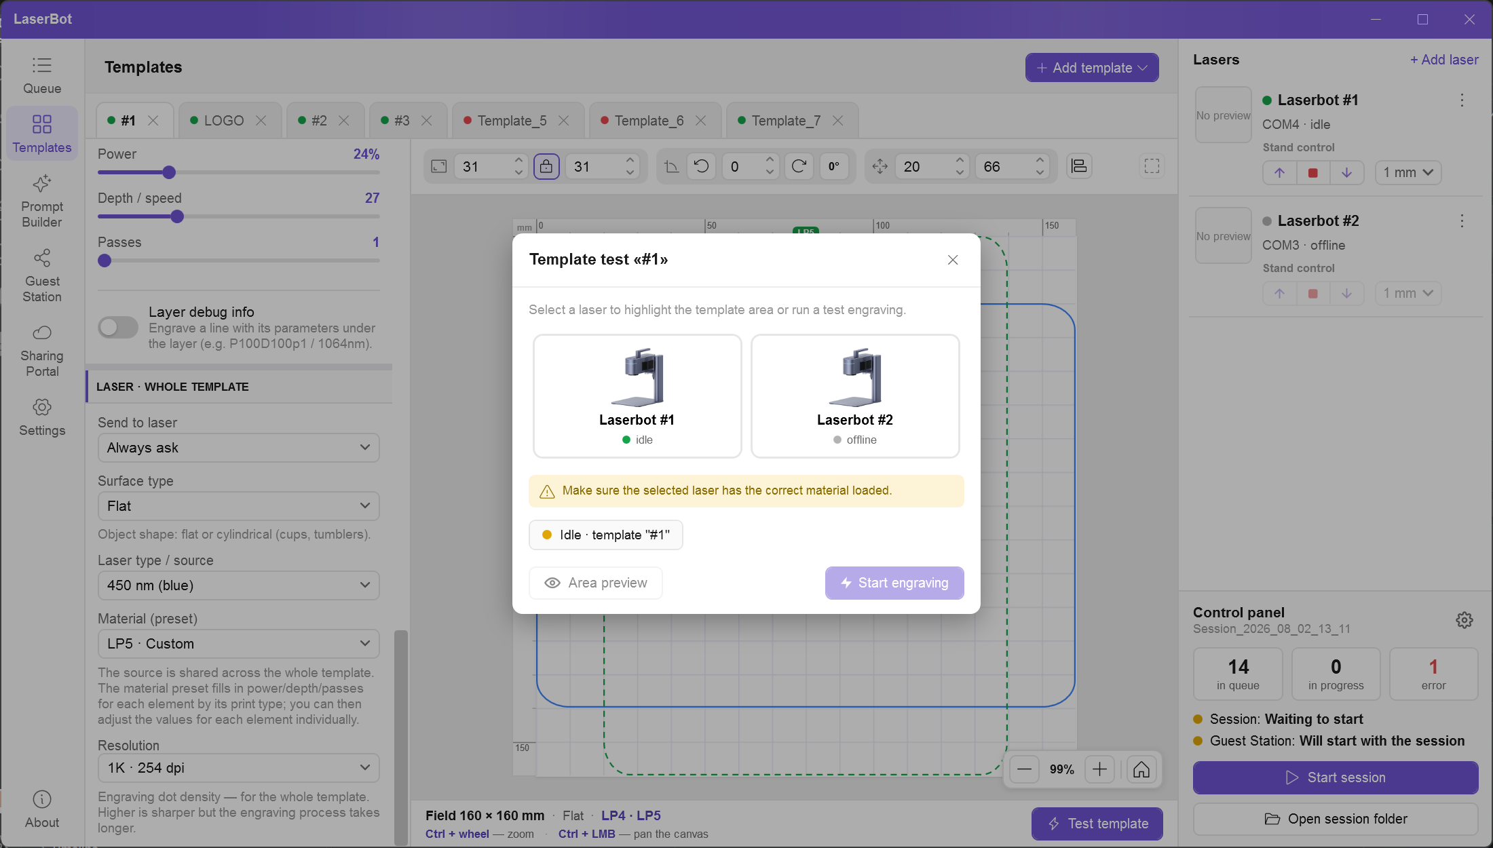Switch to the Template_5 tab
1493x848 pixels.
[517, 121]
